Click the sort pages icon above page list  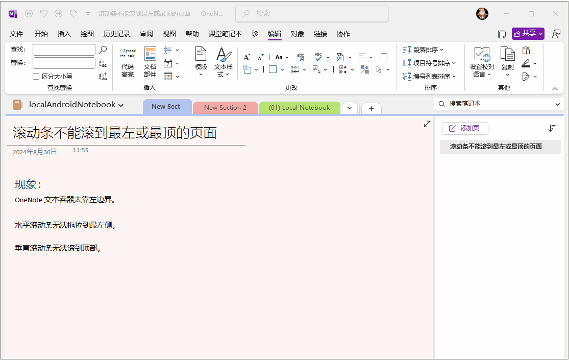click(552, 128)
